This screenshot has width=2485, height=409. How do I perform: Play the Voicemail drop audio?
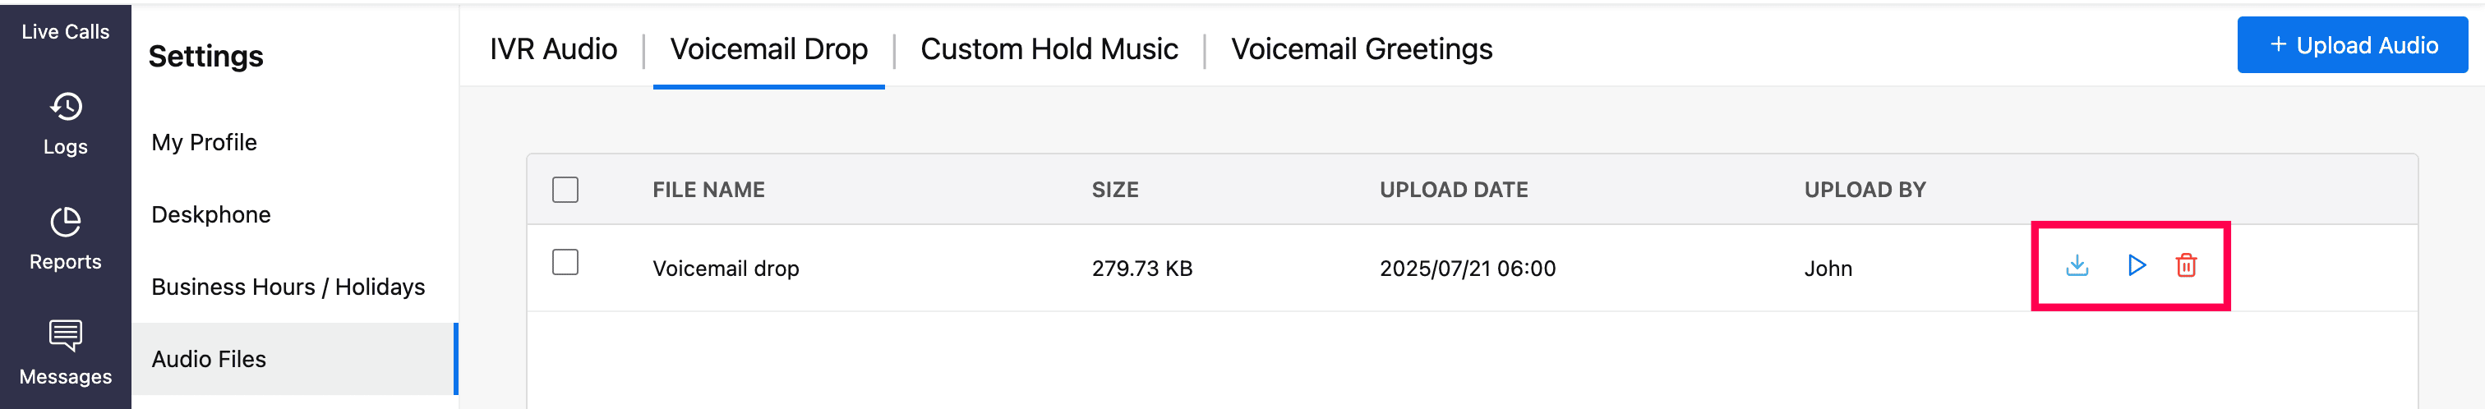tap(2136, 265)
